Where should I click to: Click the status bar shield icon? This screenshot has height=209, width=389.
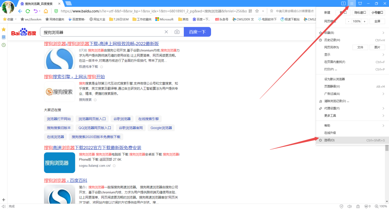(341, 206)
